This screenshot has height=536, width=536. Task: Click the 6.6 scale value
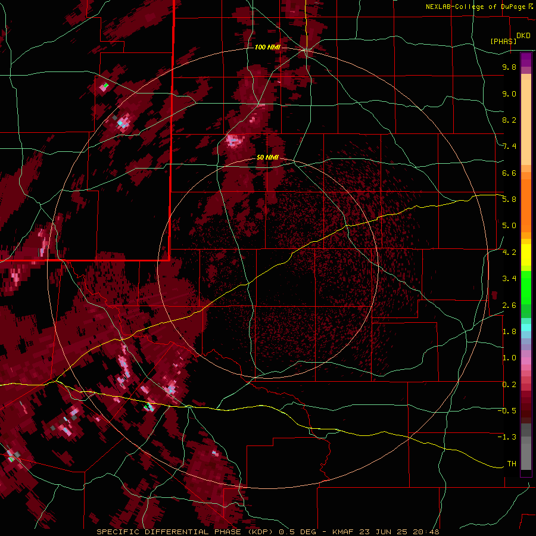(x=509, y=173)
